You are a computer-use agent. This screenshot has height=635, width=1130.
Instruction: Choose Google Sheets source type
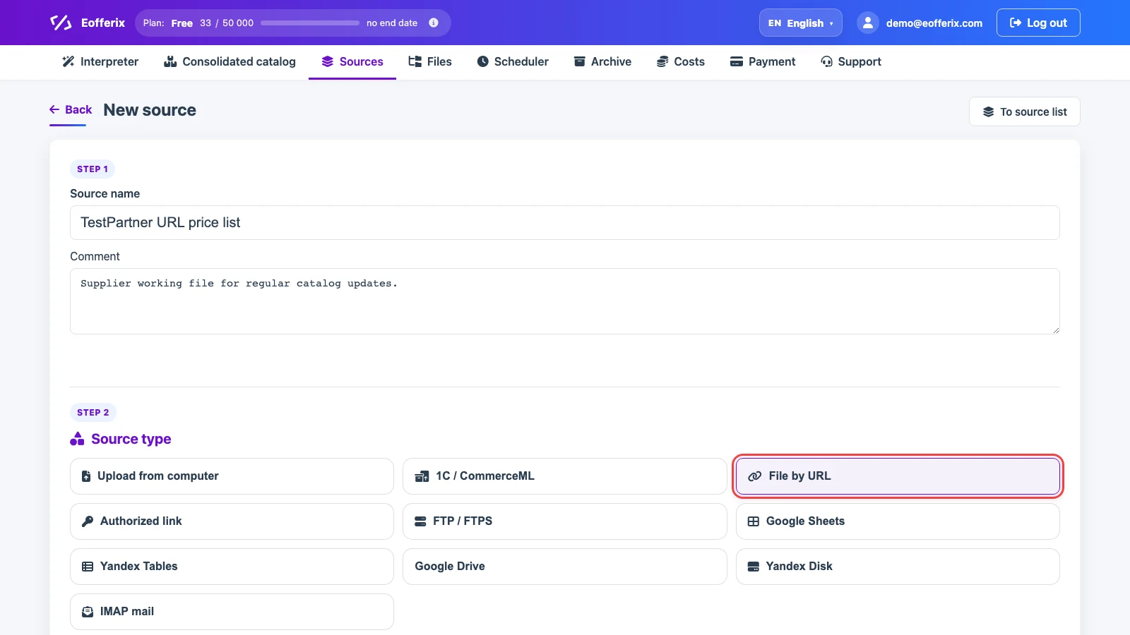click(x=898, y=521)
